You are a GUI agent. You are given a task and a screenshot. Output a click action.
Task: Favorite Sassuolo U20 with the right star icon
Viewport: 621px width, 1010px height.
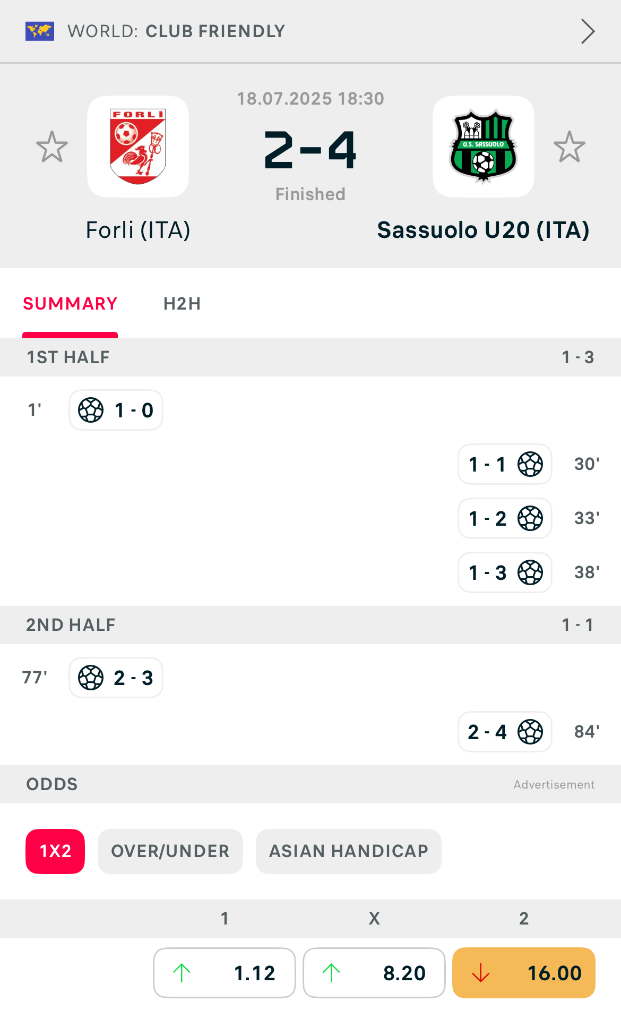click(x=570, y=147)
